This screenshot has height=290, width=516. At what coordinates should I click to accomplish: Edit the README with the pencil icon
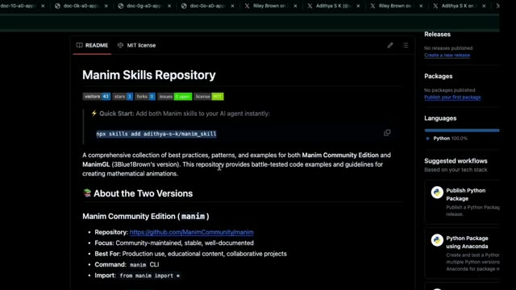pos(390,45)
